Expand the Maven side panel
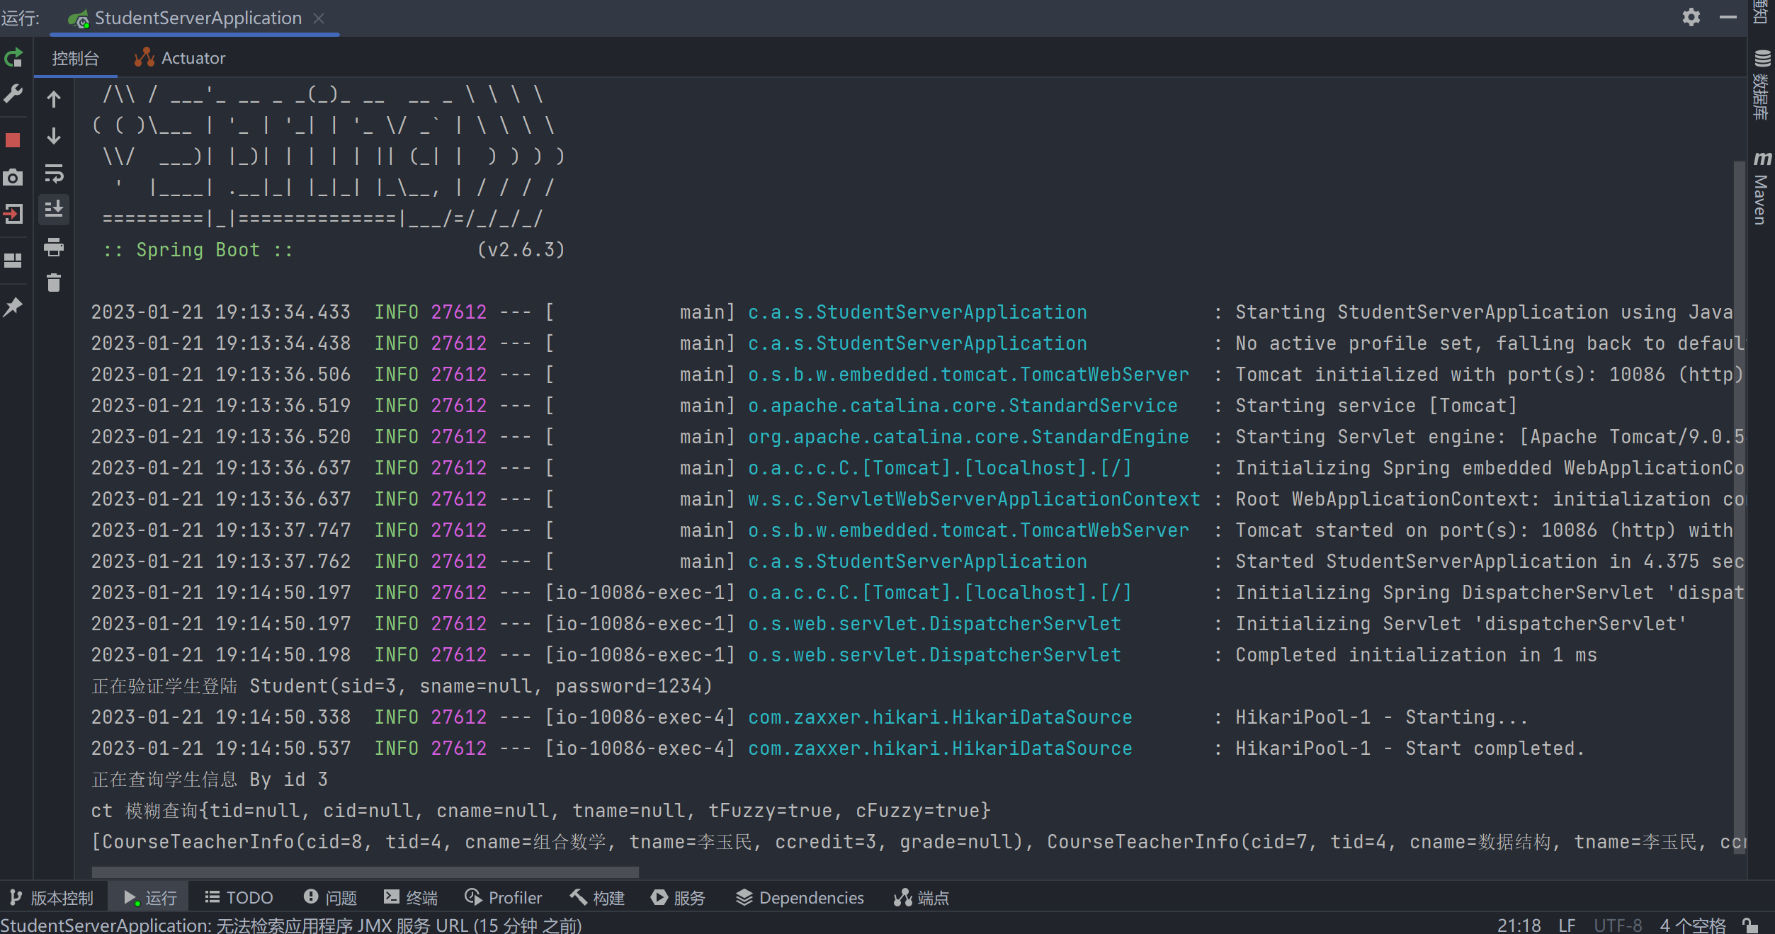Image resolution: width=1775 pixels, height=934 pixels. pos(1761,188)
